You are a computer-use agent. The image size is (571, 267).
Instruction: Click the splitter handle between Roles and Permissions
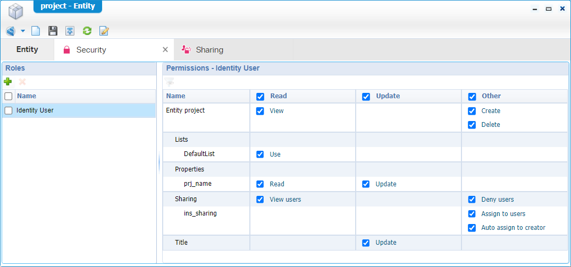point(159,163)
